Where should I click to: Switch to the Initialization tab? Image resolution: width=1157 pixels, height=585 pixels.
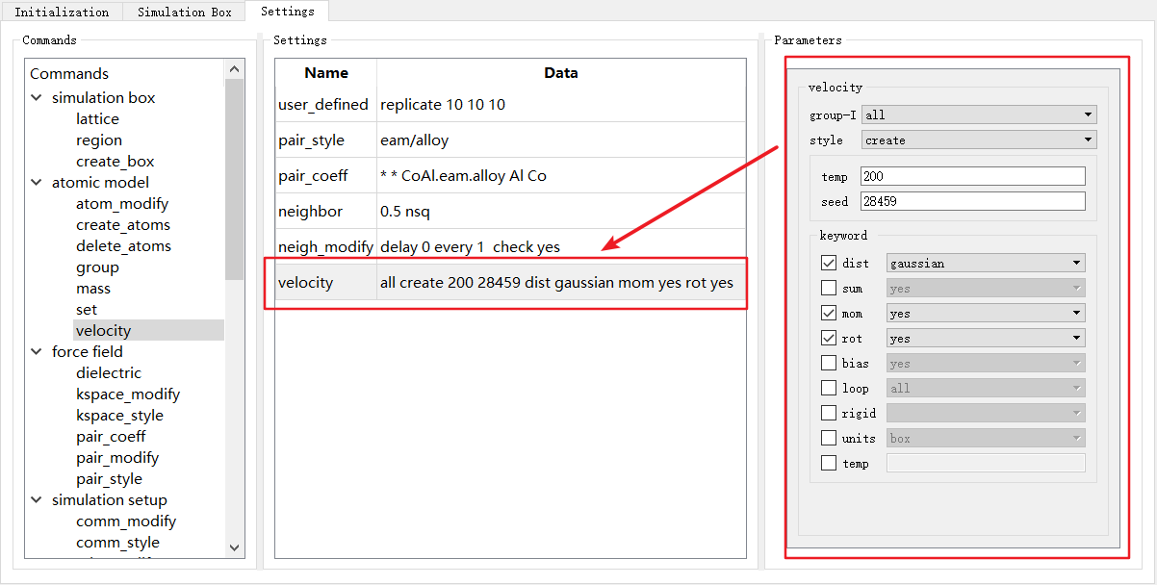pos(62,13)
